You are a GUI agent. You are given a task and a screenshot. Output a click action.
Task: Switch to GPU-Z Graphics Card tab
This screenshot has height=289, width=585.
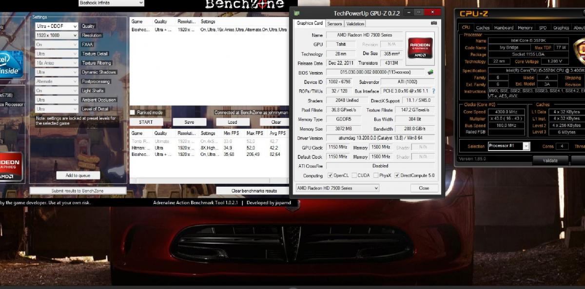tap(310, 23)
